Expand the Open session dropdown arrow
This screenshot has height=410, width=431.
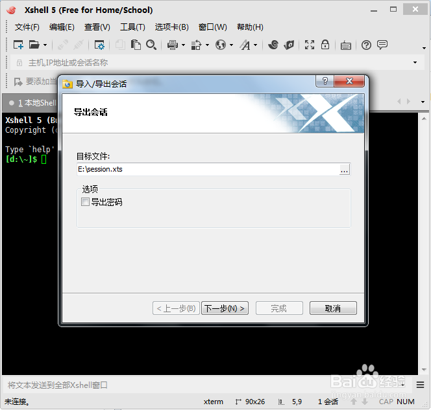coord(45,45)
